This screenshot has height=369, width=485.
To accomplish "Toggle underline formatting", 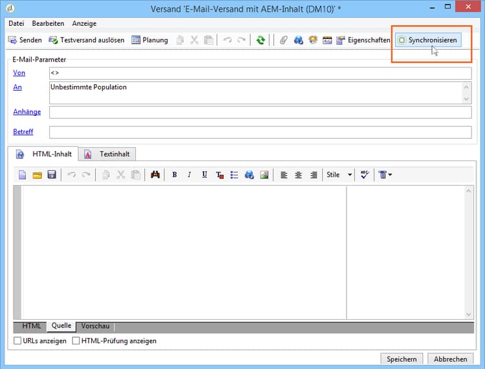I will pyautogui.click(x=204, y=175).
